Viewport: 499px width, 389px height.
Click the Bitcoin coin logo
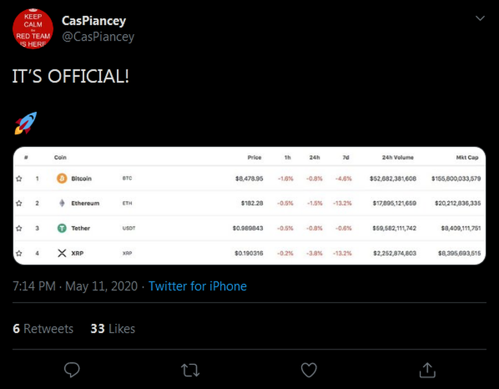62,179
